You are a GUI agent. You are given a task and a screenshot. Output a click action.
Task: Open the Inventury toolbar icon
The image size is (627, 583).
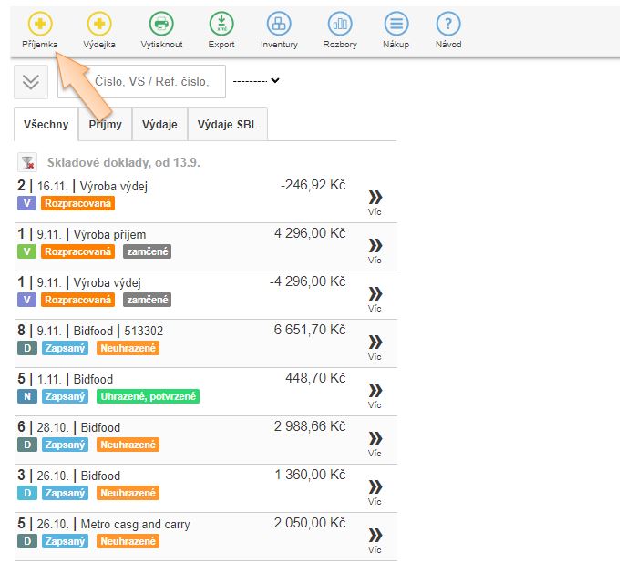tap(279, 24)
